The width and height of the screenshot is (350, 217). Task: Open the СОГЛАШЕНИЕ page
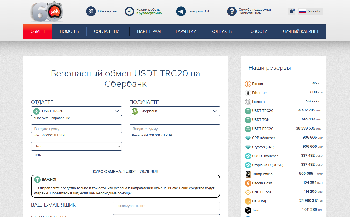tap(108, 31)
